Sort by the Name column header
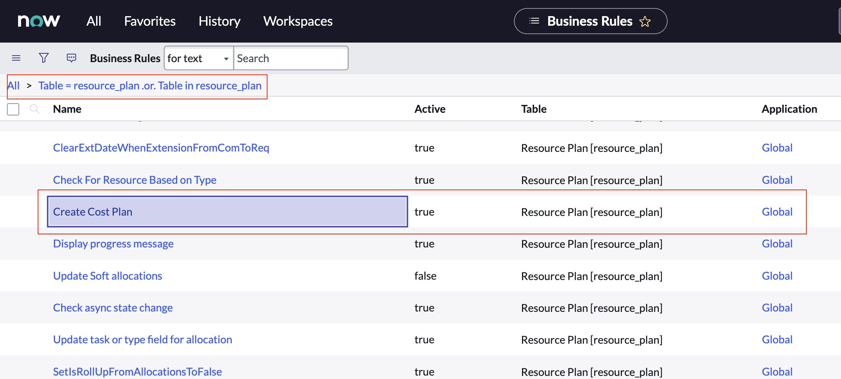The image size is (841, 379). click(67, 109)
